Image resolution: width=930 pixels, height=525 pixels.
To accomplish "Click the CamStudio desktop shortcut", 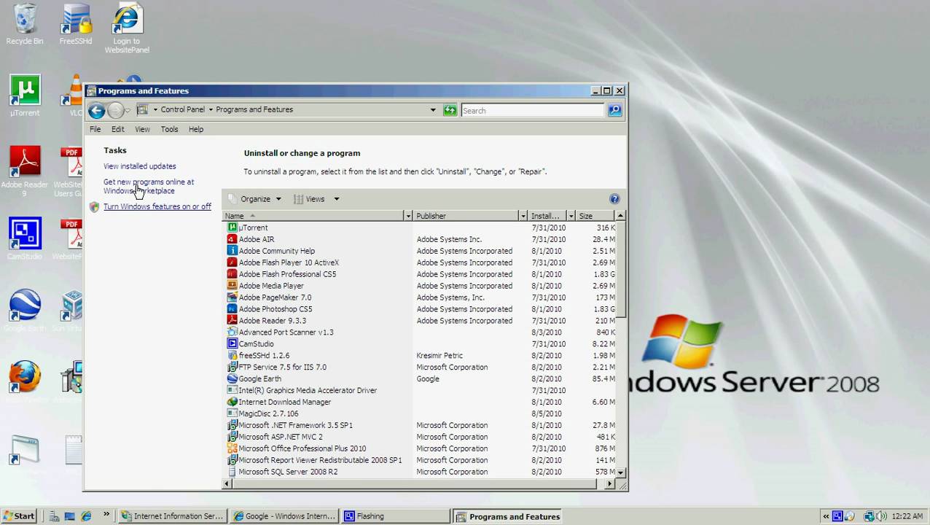I will 25,238.
